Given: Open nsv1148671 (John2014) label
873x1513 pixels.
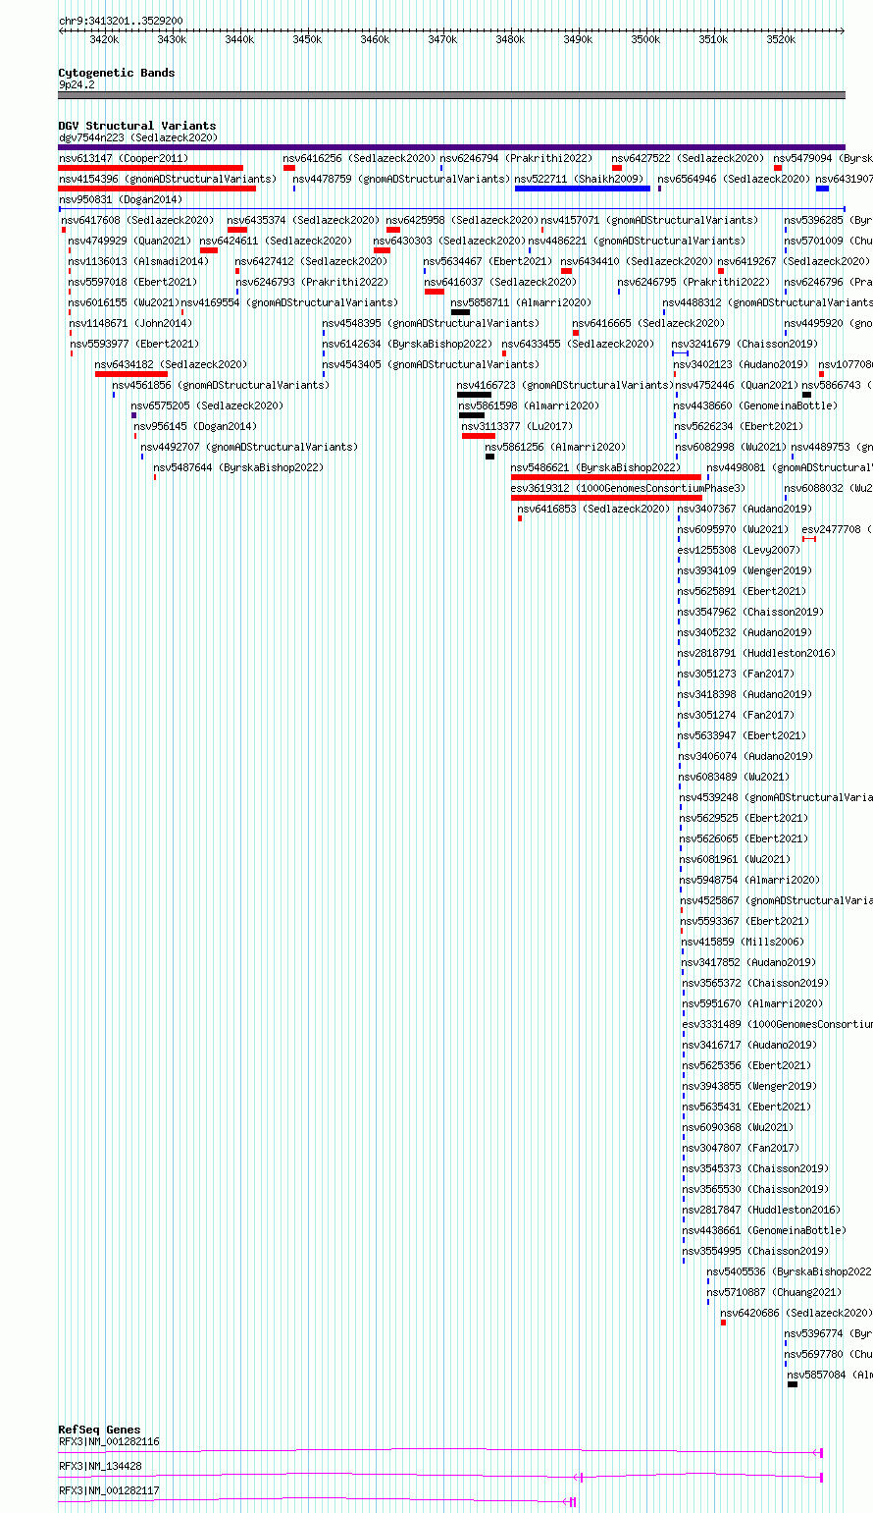Looking at the screenshot, I should [130, 323].
